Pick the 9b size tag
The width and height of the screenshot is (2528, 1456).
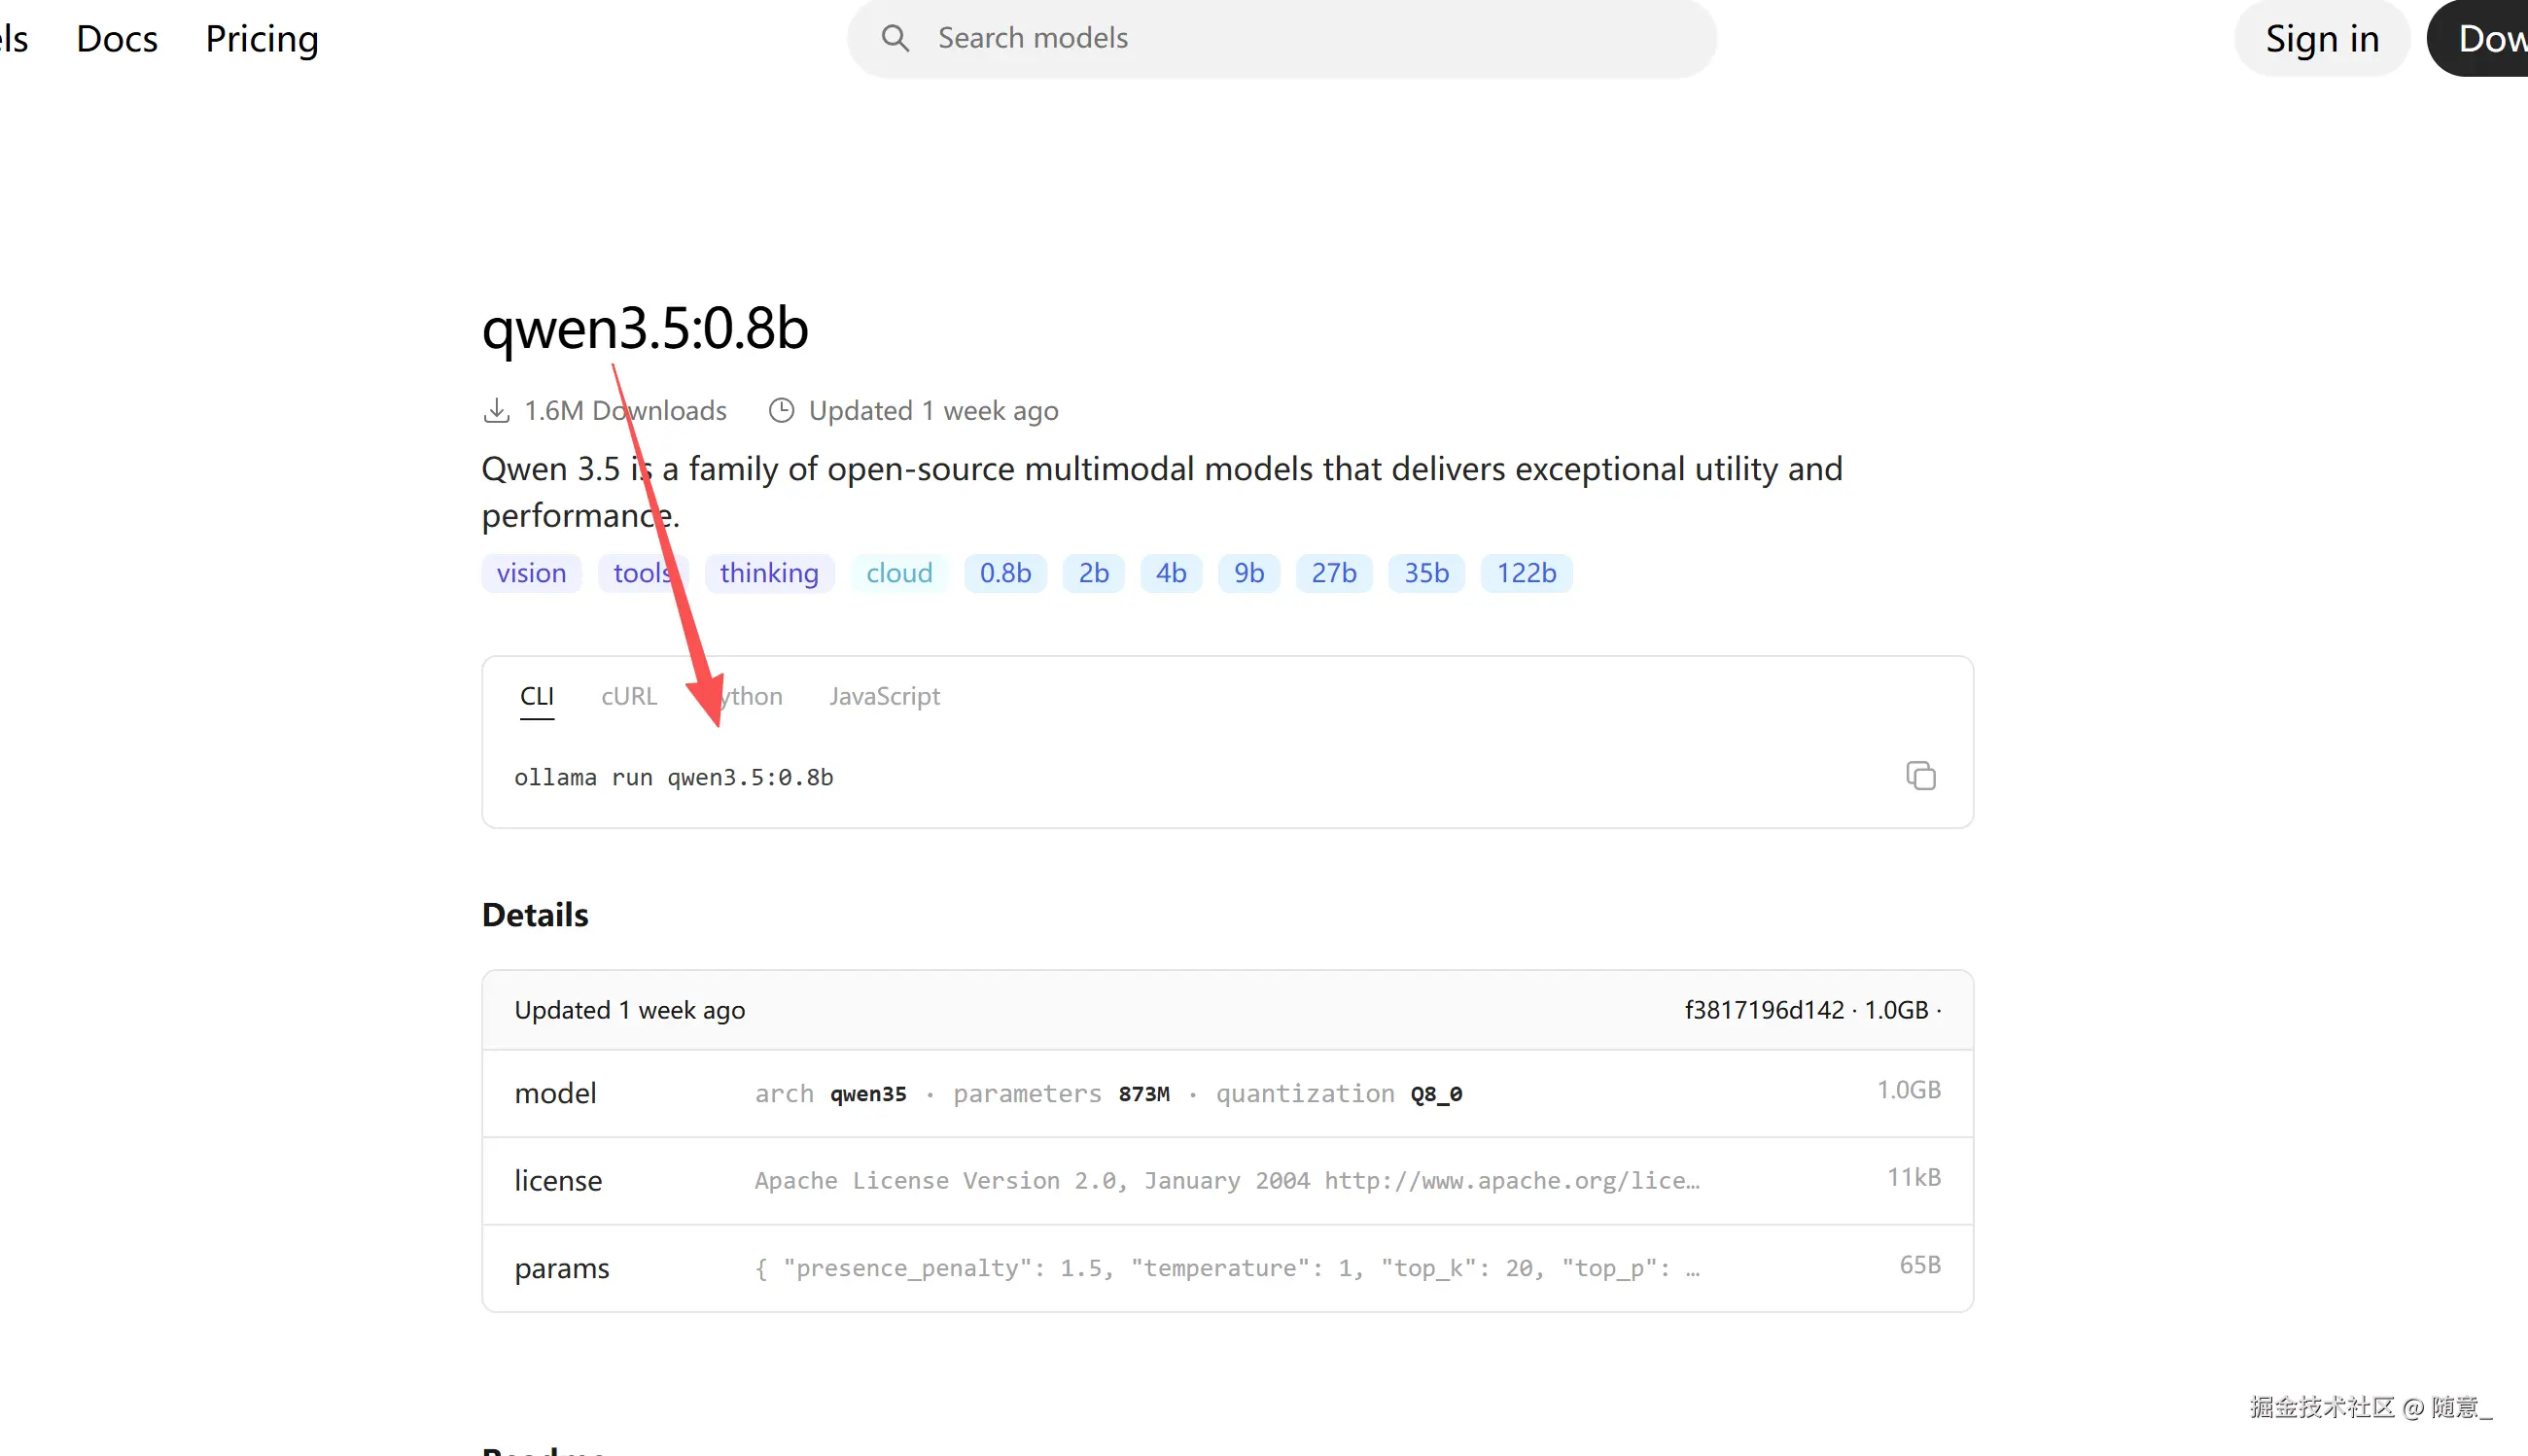[x=1247, y=573]
